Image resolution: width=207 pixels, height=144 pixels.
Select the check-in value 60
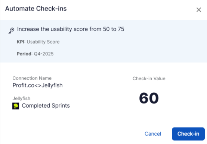pos(149,98)
